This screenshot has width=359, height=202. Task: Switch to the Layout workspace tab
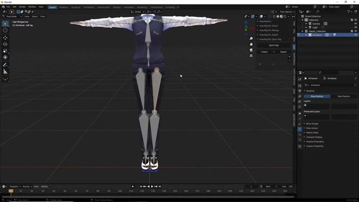52,7
